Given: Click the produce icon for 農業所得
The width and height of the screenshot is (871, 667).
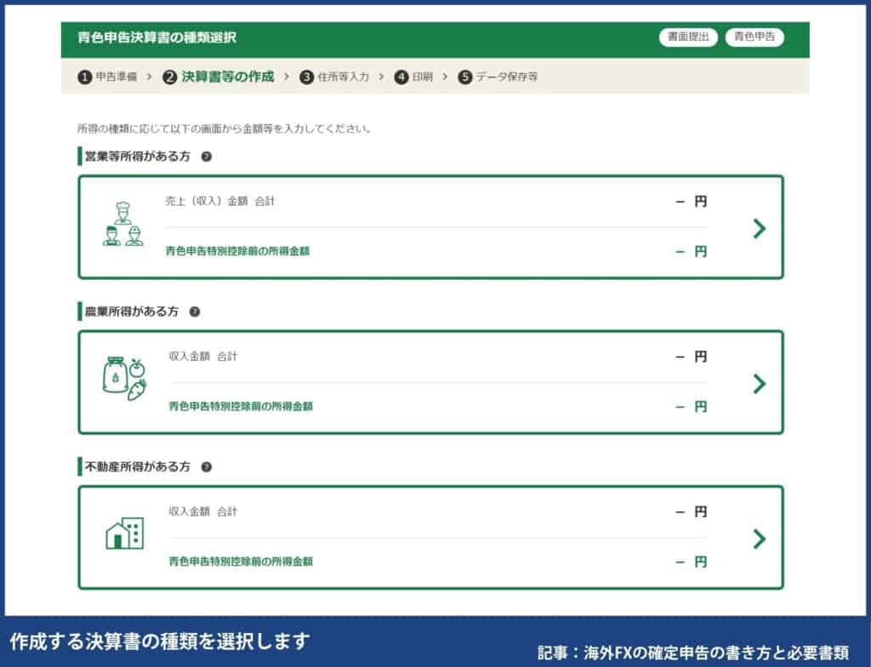Looking at the screenshot, I should click(125, 379).
